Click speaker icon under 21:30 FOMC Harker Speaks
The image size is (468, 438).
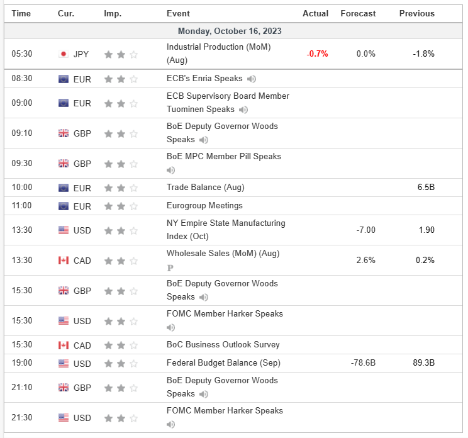point(170,424)
